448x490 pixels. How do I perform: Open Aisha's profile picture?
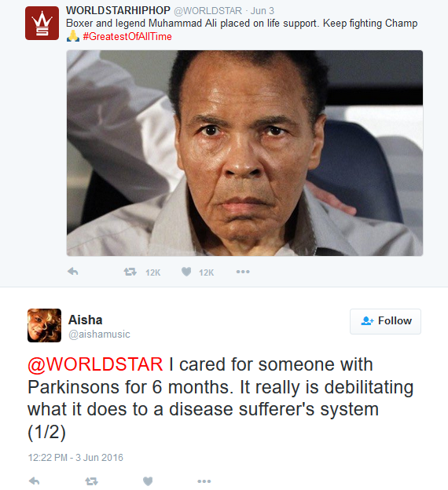click(x=44, y=325)
